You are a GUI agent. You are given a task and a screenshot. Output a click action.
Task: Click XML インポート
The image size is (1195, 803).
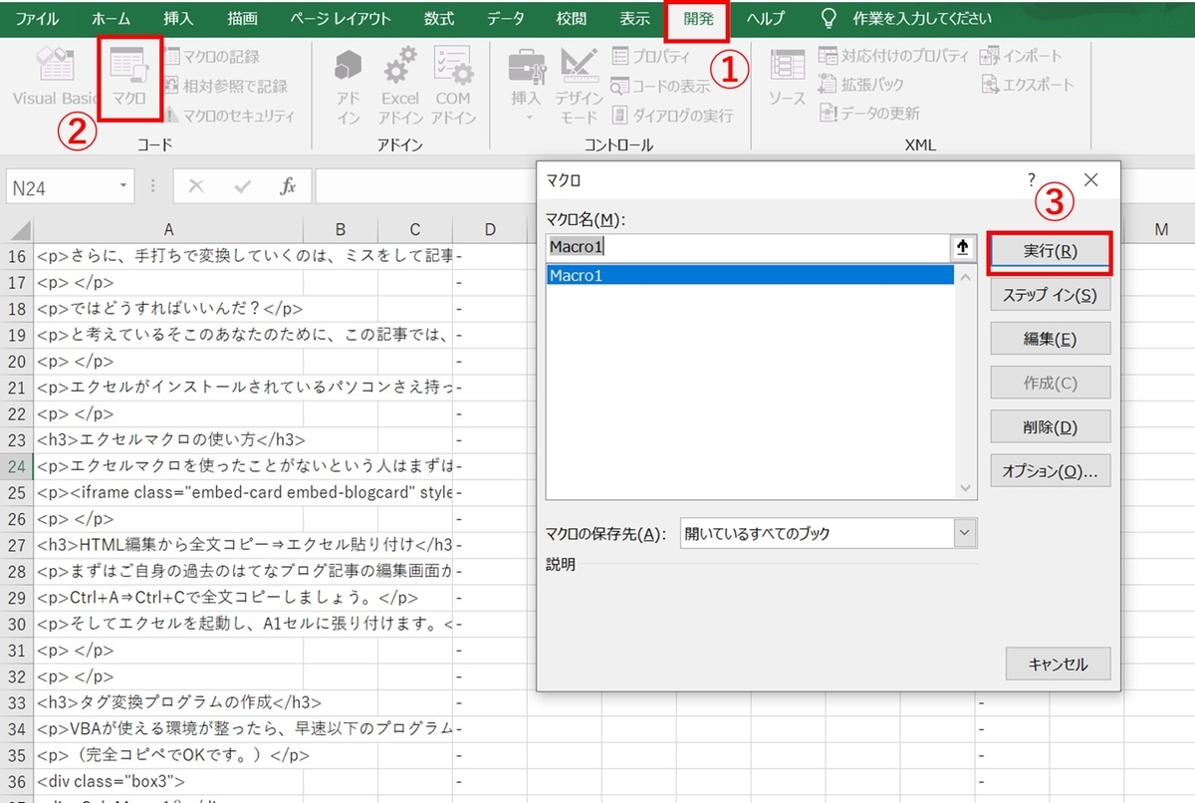coord(1022,56)
